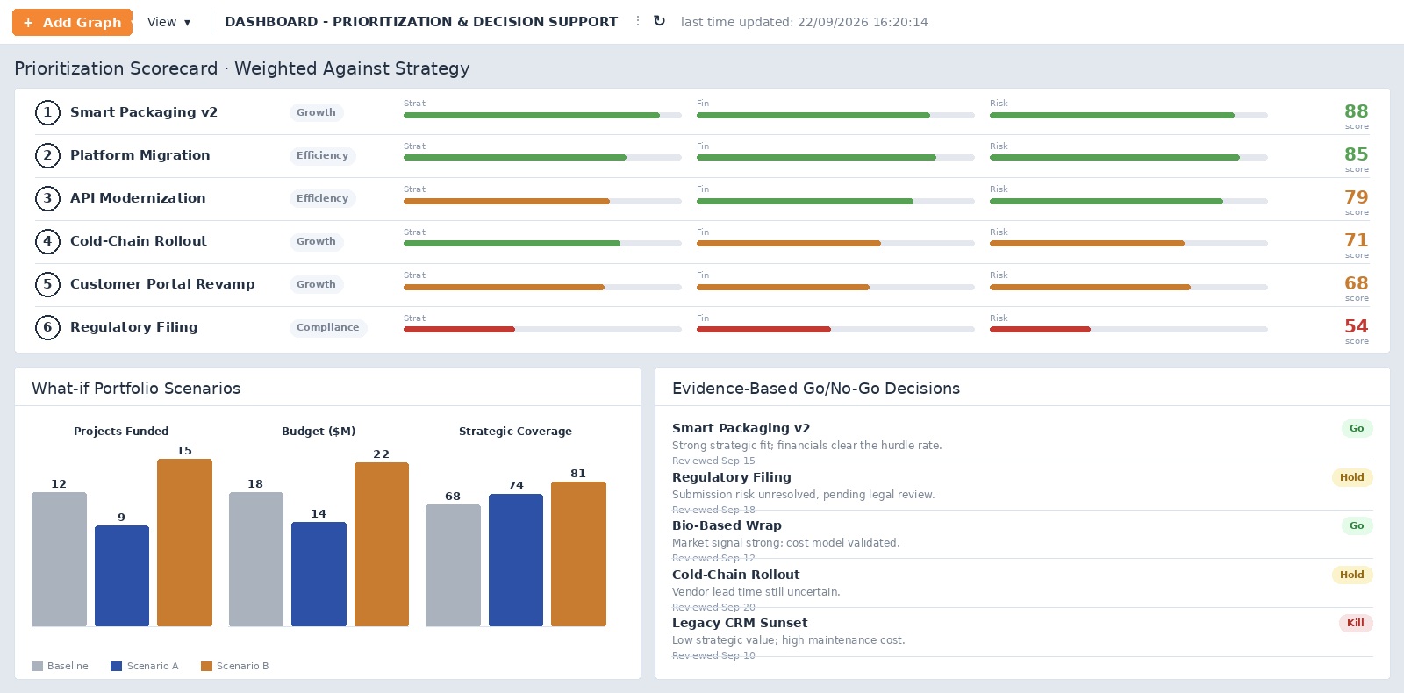Click Hold badge for Regulatory Filing decision
The image size is (1404, 693).
[1352, 478]
